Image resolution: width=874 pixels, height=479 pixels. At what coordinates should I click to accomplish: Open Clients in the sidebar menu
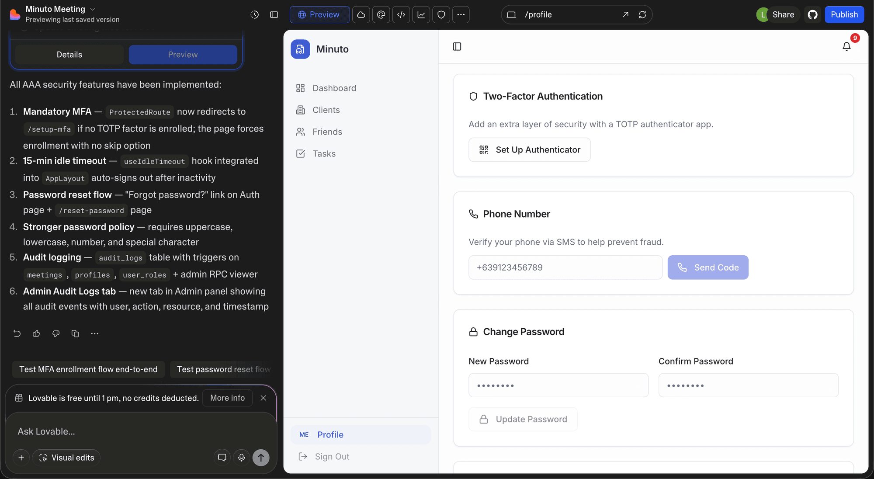326,110
